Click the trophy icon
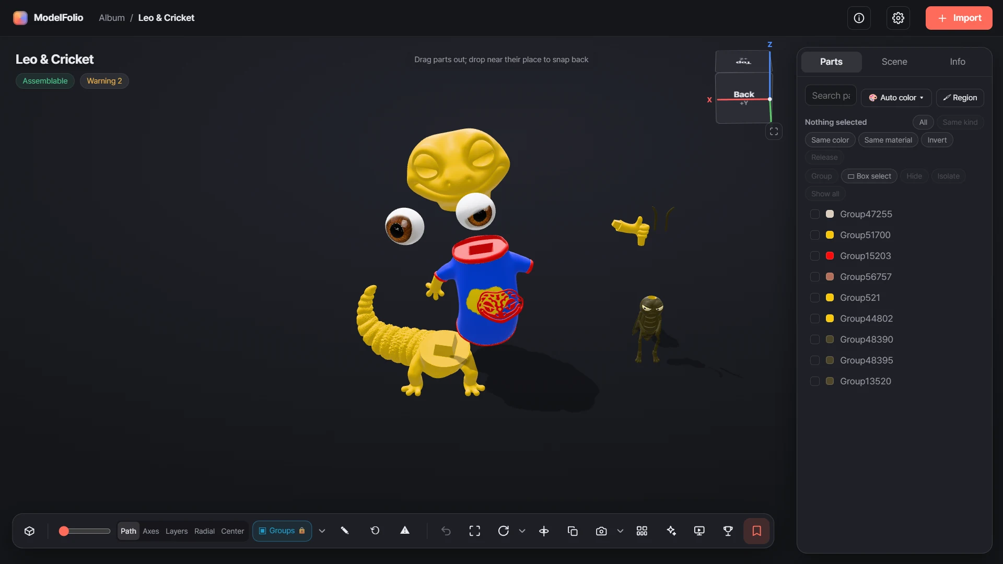This screenshot has height=564, width=1003. pos(728,531)
